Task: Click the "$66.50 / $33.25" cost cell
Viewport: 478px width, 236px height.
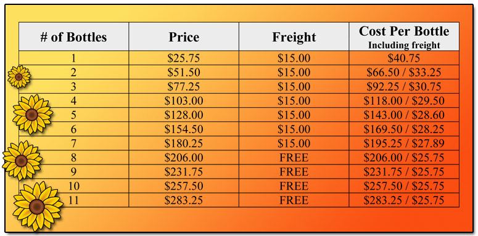Action: click(x=404, y=72)
